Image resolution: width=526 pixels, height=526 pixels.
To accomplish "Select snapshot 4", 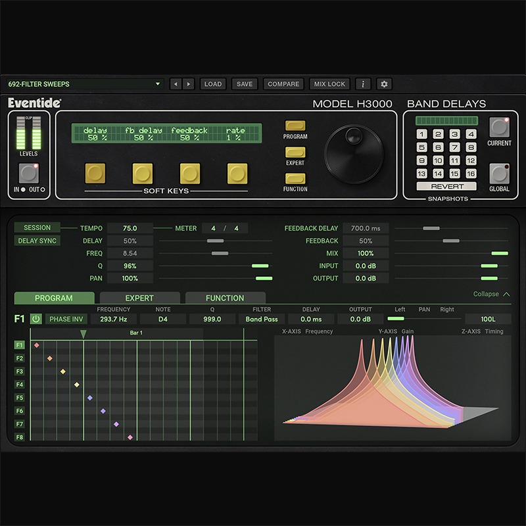I will coord(471,134).
